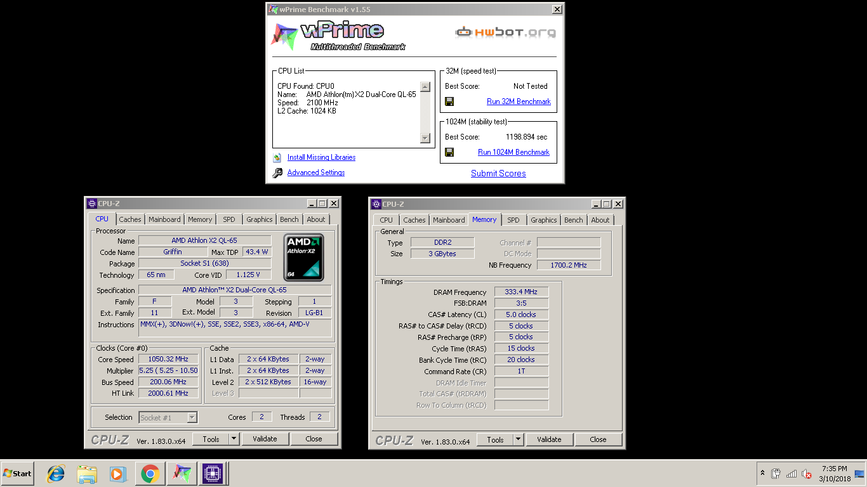Click the wPrime title bar icon
This screenshot has height=487, width=867.
pyautogui.click(x=272, y=10)
